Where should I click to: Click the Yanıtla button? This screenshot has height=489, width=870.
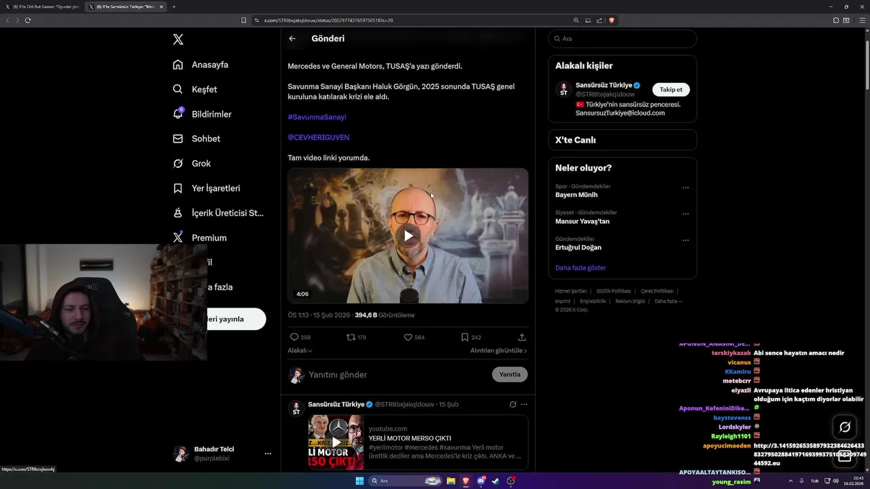click(510, 374)
